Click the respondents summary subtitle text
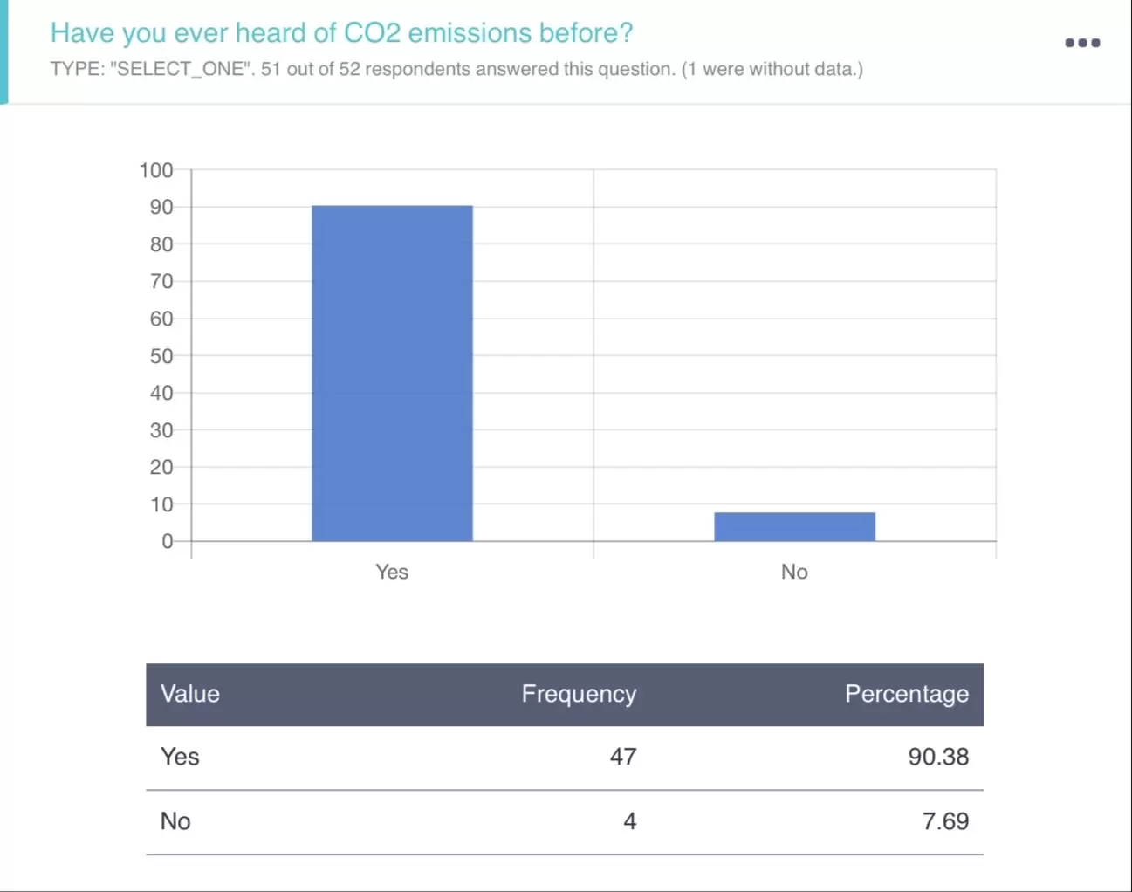The image size is (1132, 892). point(456,69)
